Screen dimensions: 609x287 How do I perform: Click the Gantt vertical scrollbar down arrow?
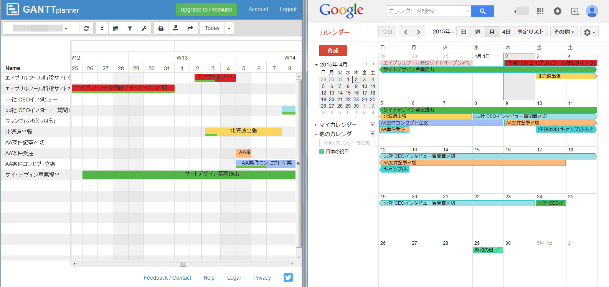click(299, 257)
